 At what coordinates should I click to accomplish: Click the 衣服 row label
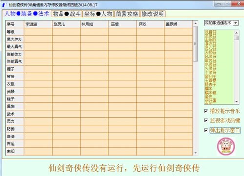(x=15, y=84)
